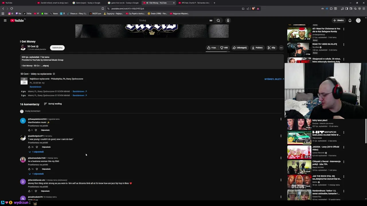The height and width of the screenshot is (206, 367).
Task: Switch to first YouTube tab
Action: 17,3
